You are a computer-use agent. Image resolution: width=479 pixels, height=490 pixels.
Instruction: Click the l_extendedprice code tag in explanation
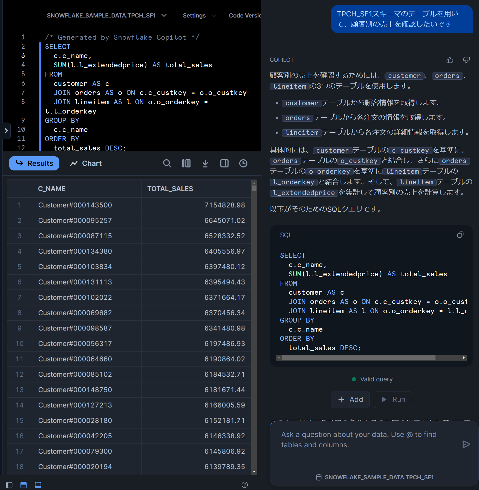[x=304, y=193]
